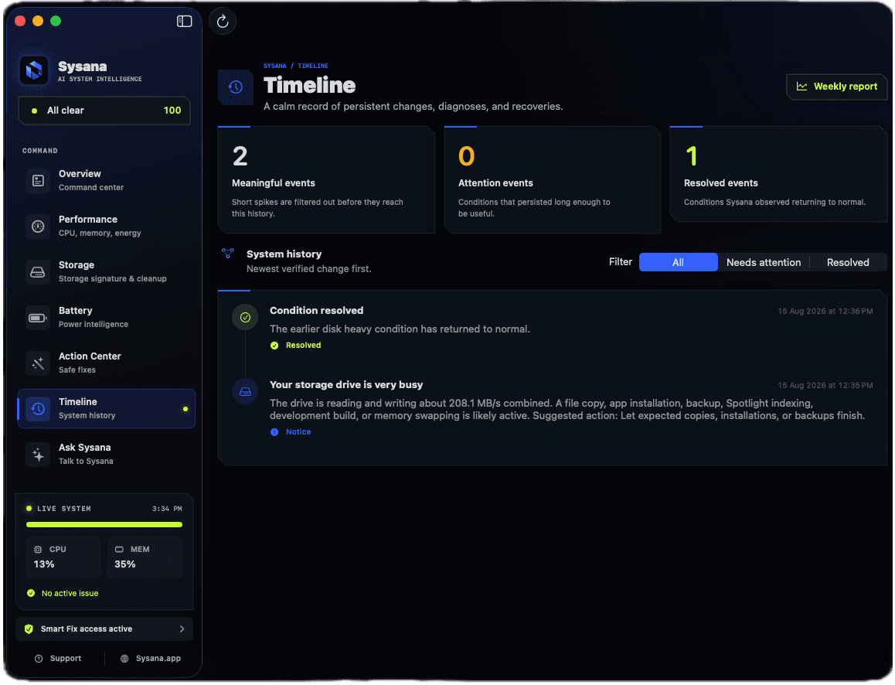Click the CPU 13% value
This screenshot has height=685, width=895.
(x=44, y=564)
